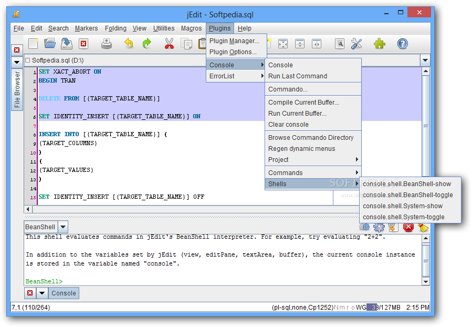Choose Browse Commando Directory entry

[x=313, y=137]
